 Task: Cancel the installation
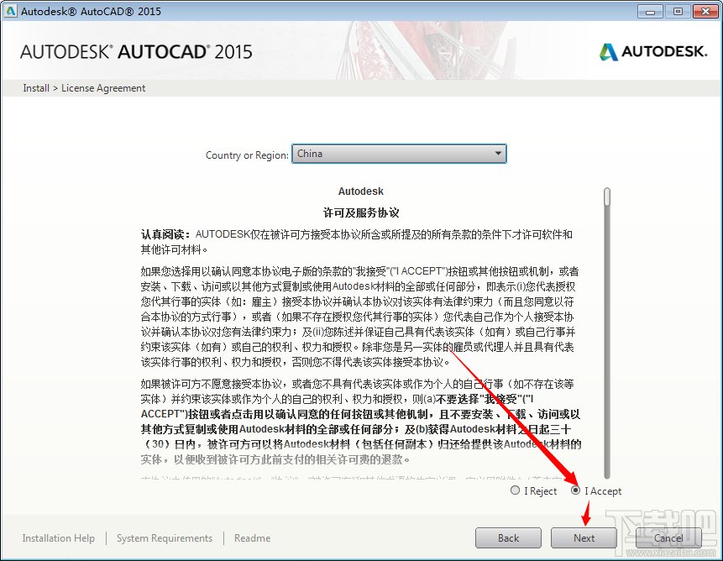[x=668, y=537]
